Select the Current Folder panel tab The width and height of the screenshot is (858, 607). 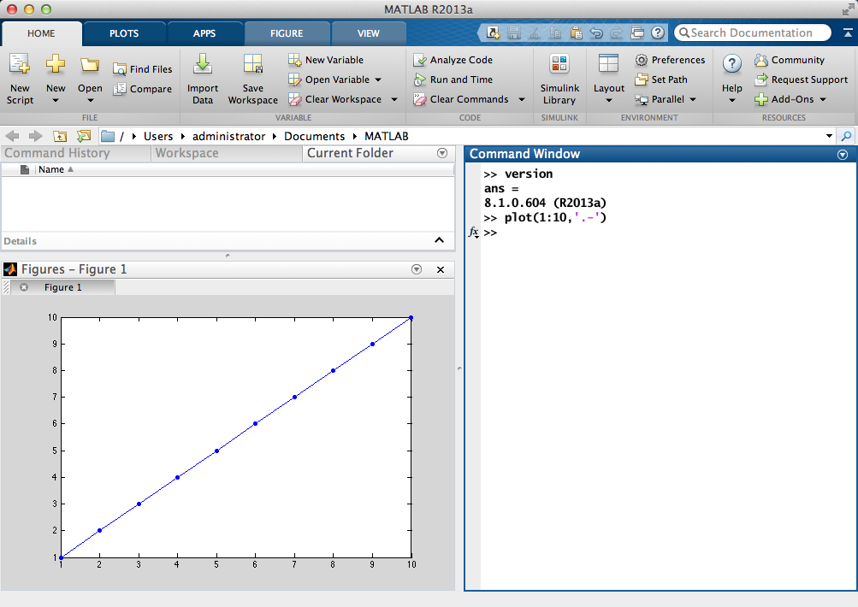pyautogui.click(x=350, y=153)
